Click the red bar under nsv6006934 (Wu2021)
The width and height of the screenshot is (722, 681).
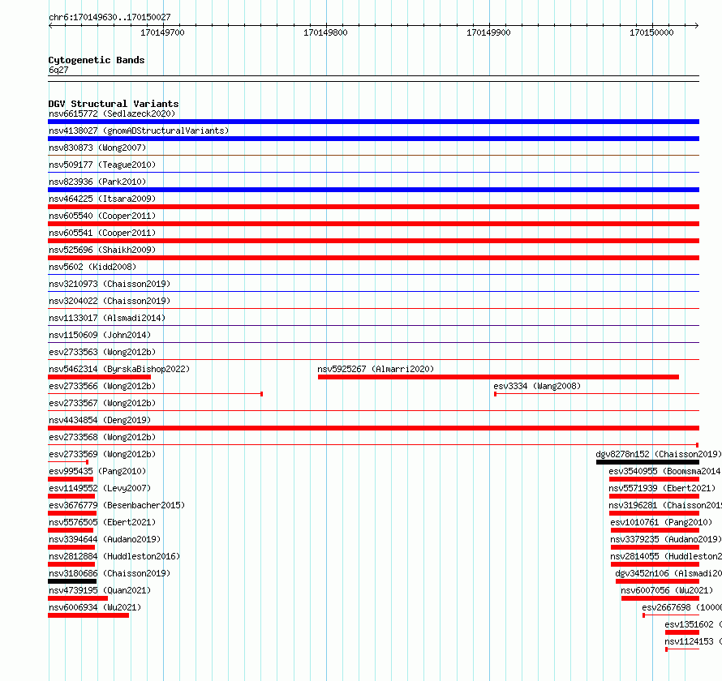point(88,615)
